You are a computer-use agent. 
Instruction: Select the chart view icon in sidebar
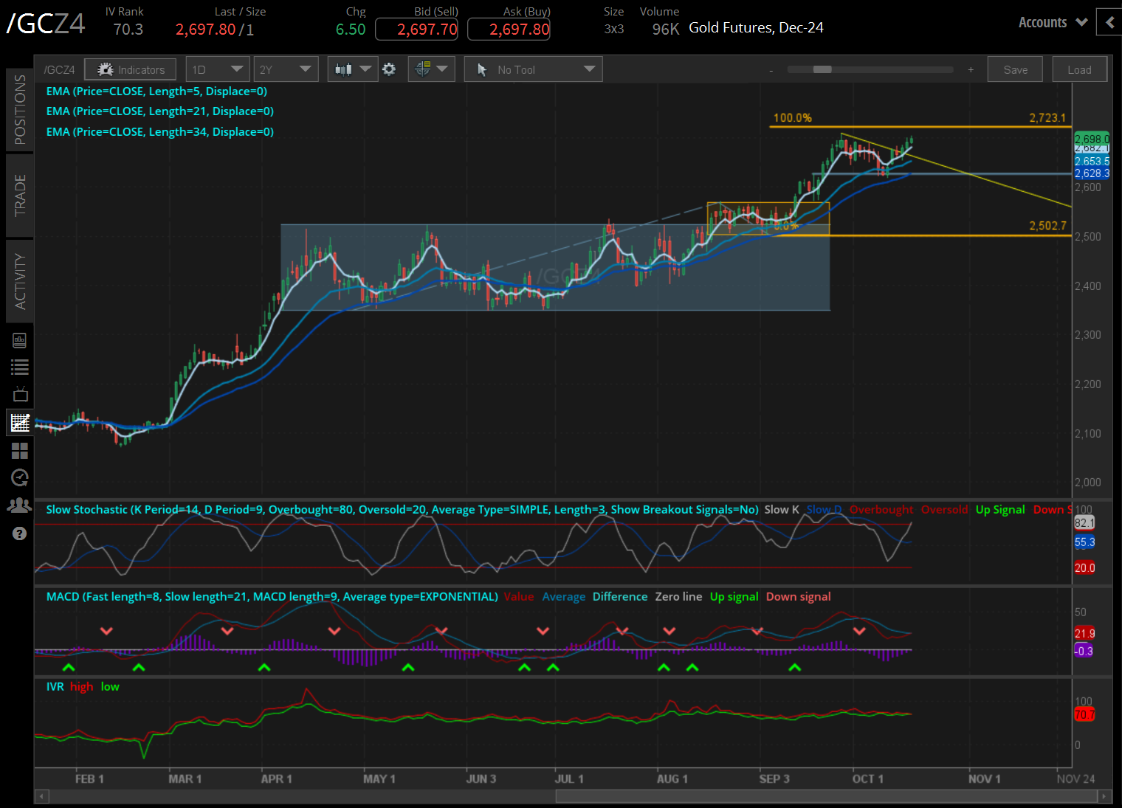[20, 423]
